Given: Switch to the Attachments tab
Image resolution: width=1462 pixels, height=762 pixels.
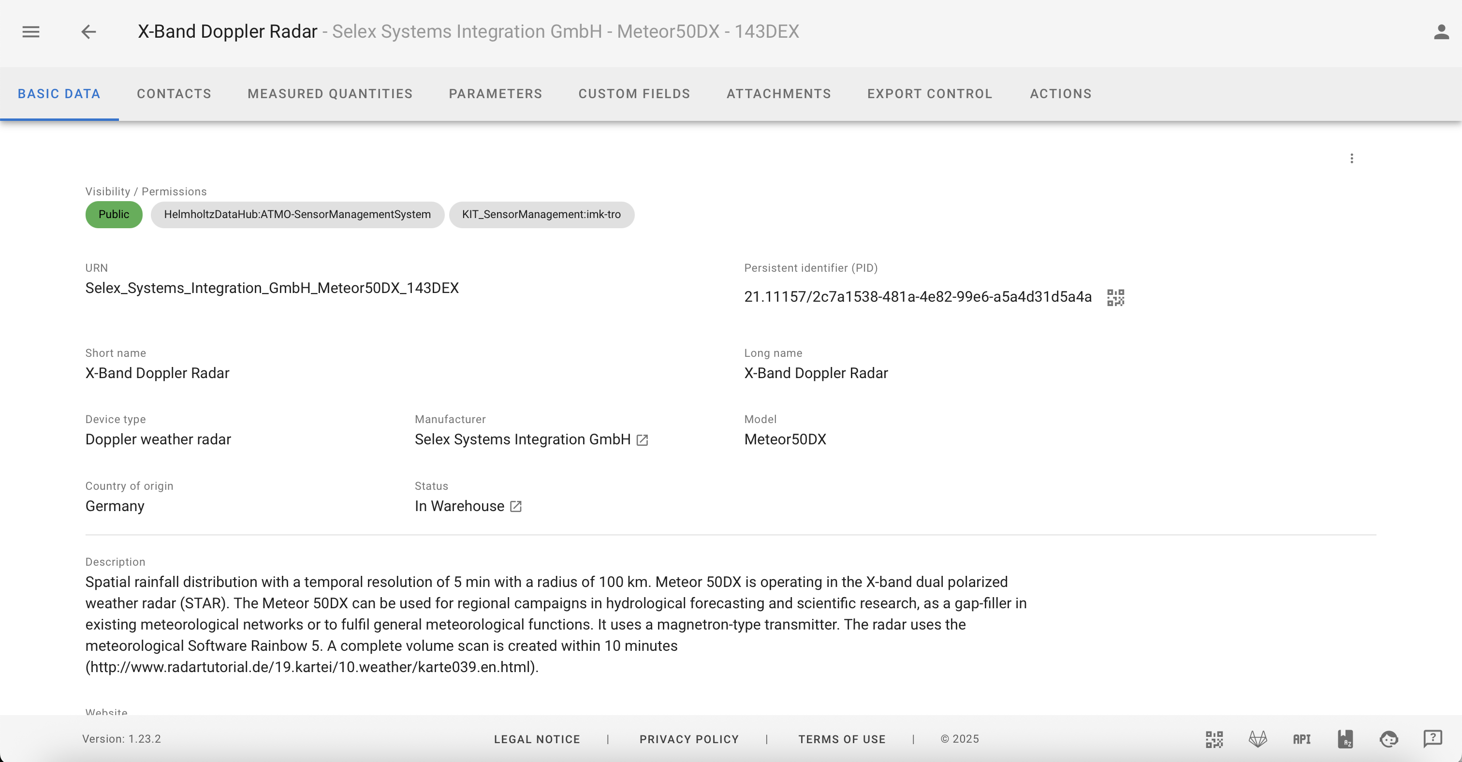Looking at the screenshot, I should point(778,94).
